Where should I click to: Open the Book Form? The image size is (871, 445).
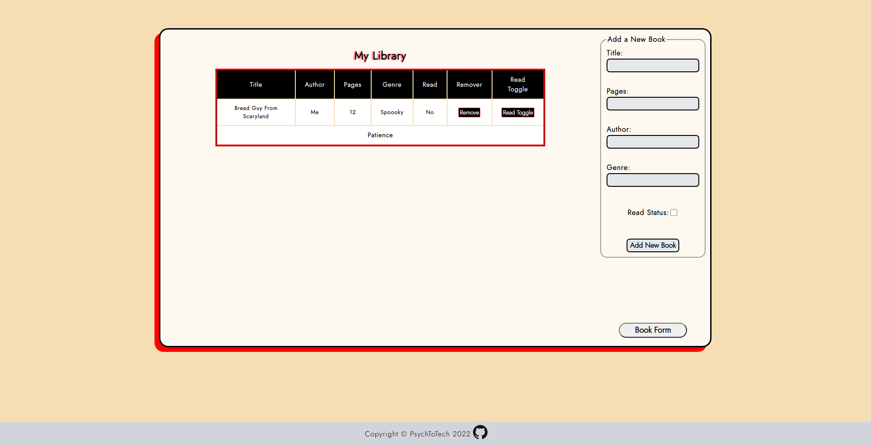coord(652,330)
